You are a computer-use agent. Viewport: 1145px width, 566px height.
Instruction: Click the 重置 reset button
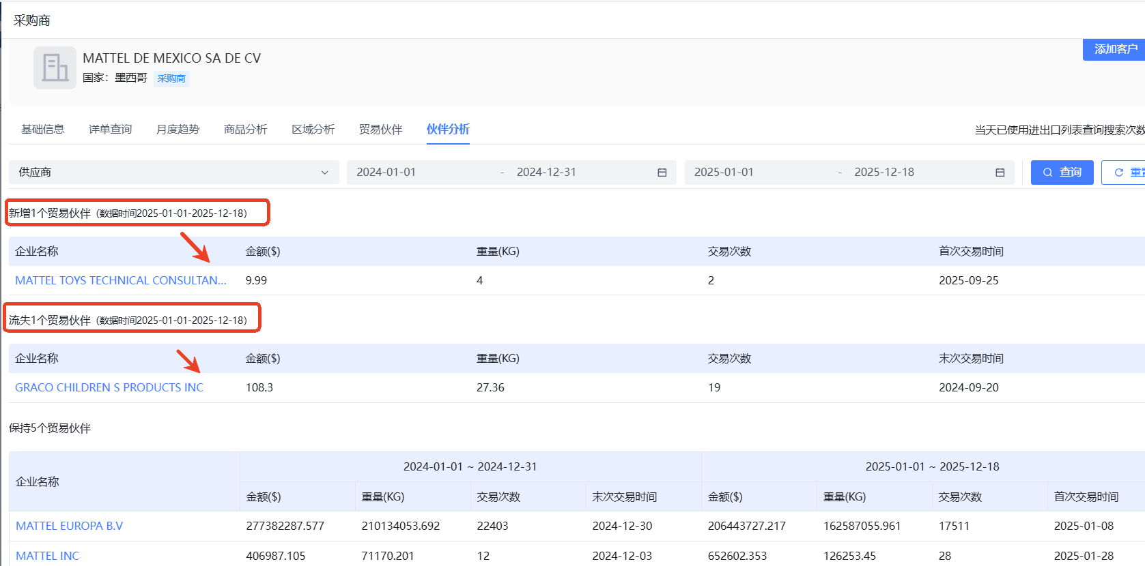[x=1124, y=173]
